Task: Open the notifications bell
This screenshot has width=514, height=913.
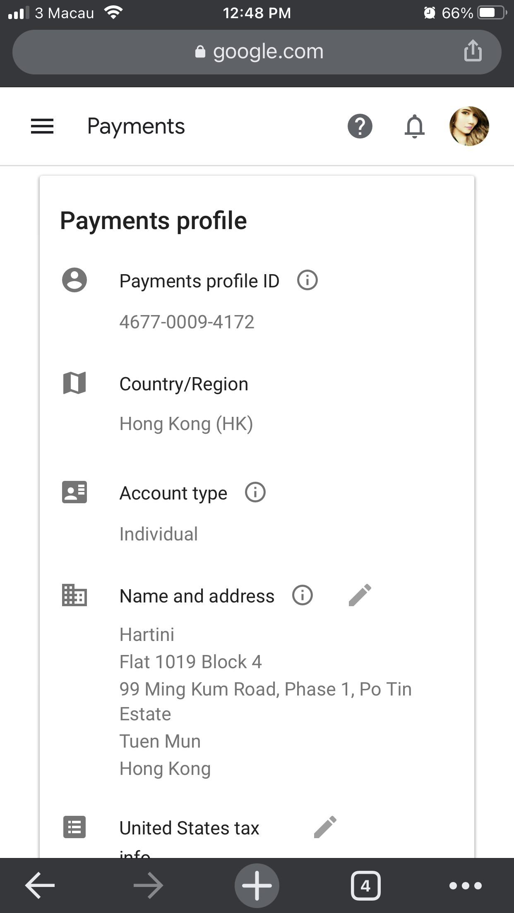Action: tap(415, 126)
